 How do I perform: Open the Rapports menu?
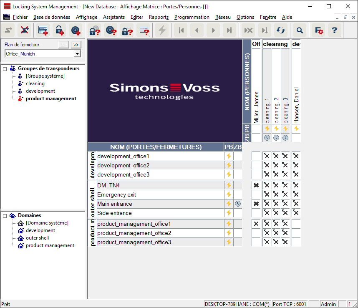[159, 17]
